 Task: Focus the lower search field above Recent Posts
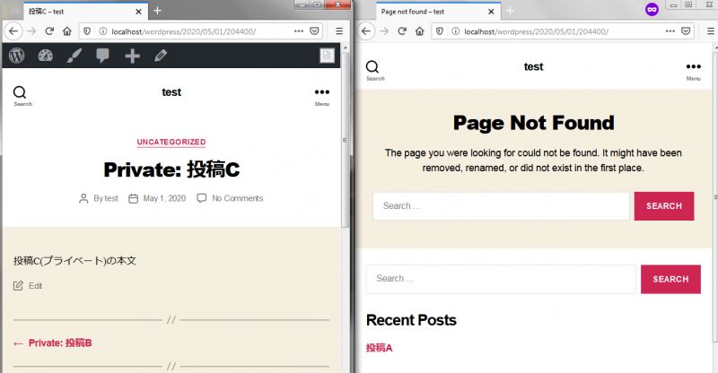tap(501, 279)
